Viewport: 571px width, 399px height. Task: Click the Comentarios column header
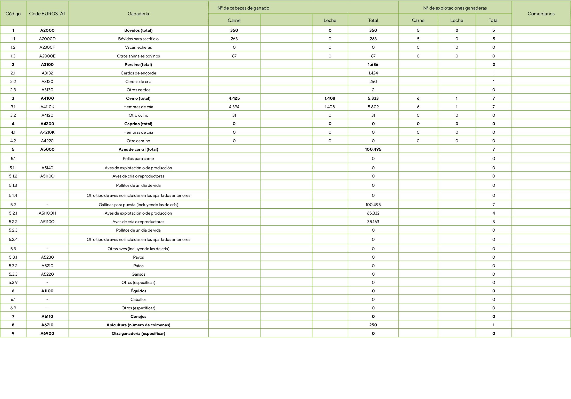(x=541, y=14)
